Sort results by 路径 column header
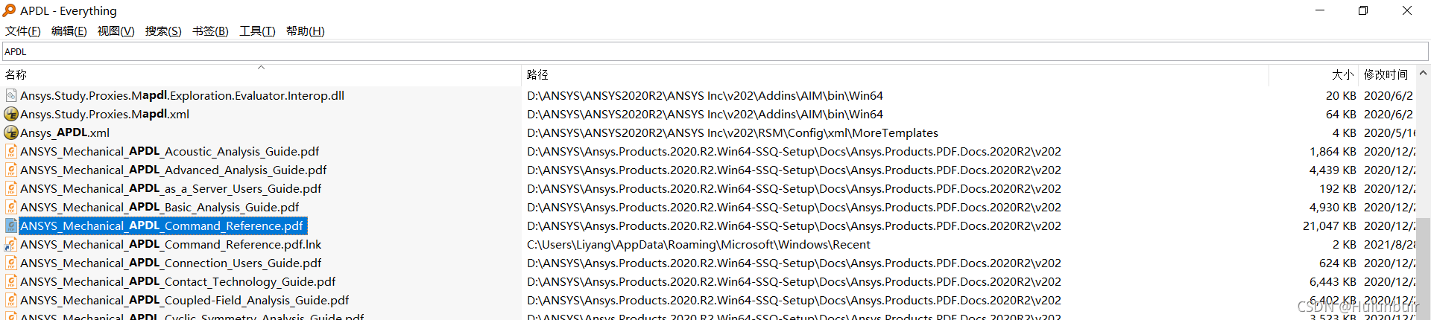This screenshot has width=1431, height=320. click(x=537, y=74)
